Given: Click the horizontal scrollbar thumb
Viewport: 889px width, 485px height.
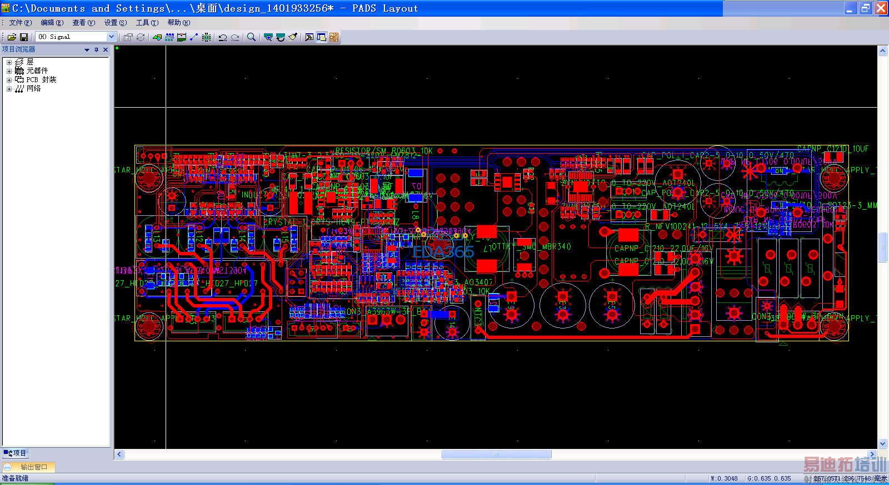Looking at the screenshot, I should click(496, 454).
